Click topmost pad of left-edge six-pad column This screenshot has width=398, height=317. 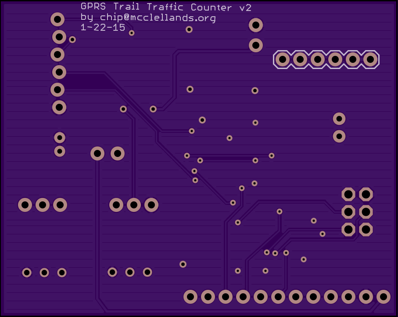tap(57, 19)
